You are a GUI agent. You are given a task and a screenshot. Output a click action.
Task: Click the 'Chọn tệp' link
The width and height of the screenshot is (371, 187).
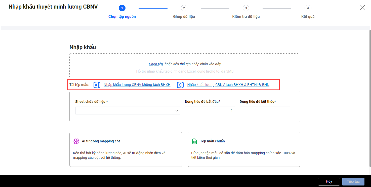click(156, 64)
